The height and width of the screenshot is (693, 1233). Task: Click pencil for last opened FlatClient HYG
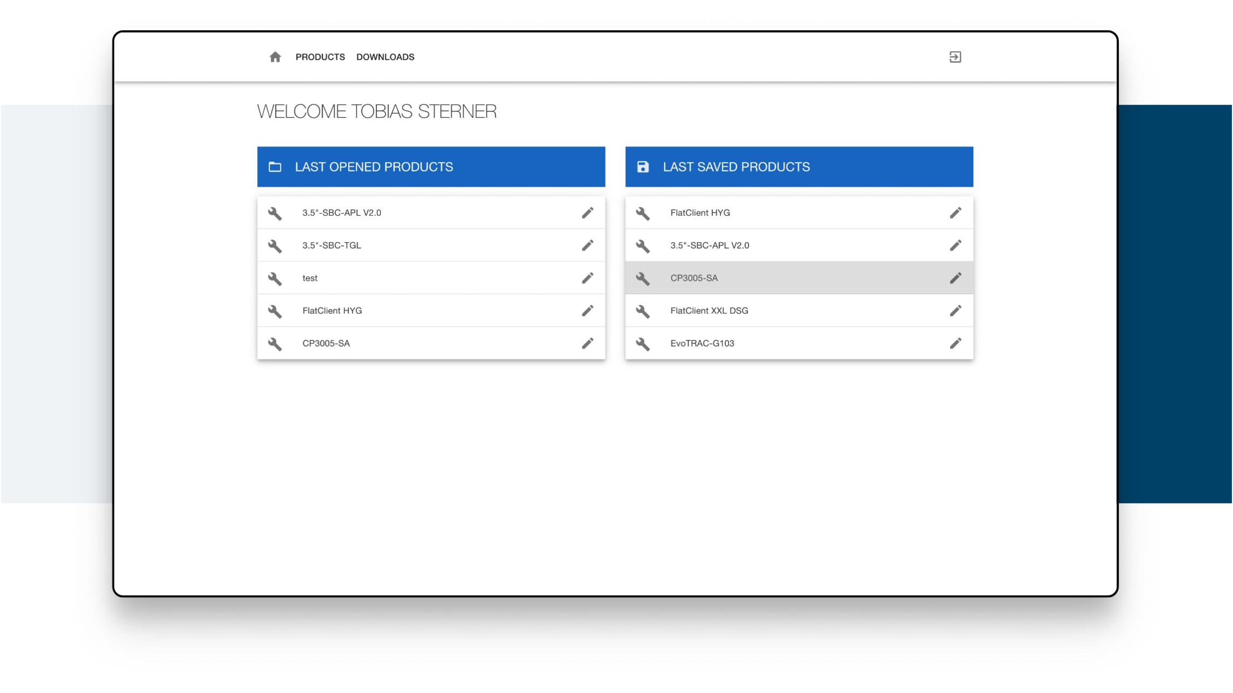pyautogui.click(x=587, y=311)
